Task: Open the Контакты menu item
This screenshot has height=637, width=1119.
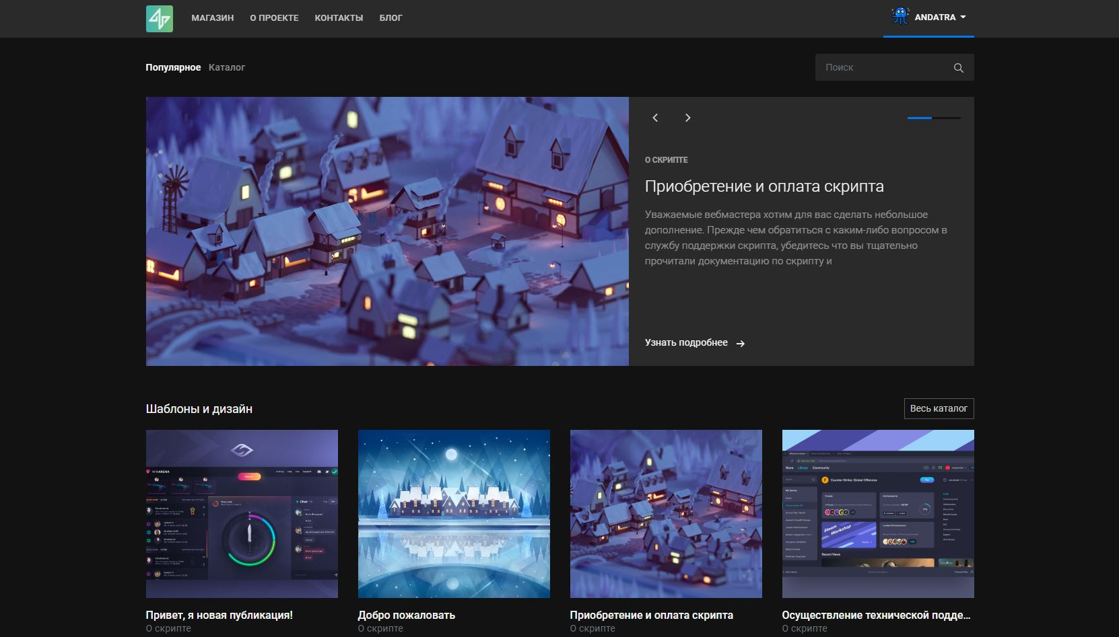Action: 339,18
